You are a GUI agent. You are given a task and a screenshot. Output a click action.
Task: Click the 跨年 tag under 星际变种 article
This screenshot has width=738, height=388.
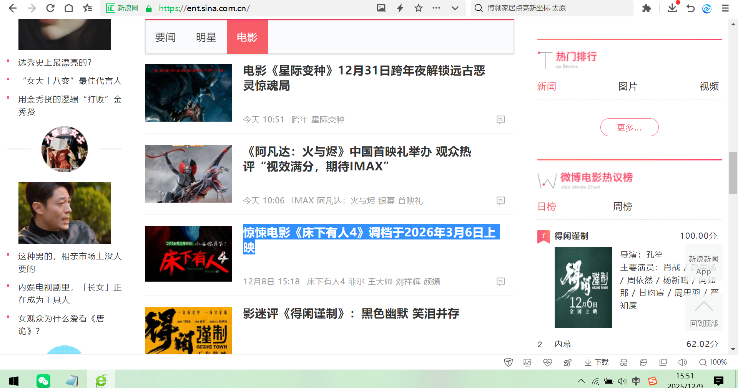[300, 120]
